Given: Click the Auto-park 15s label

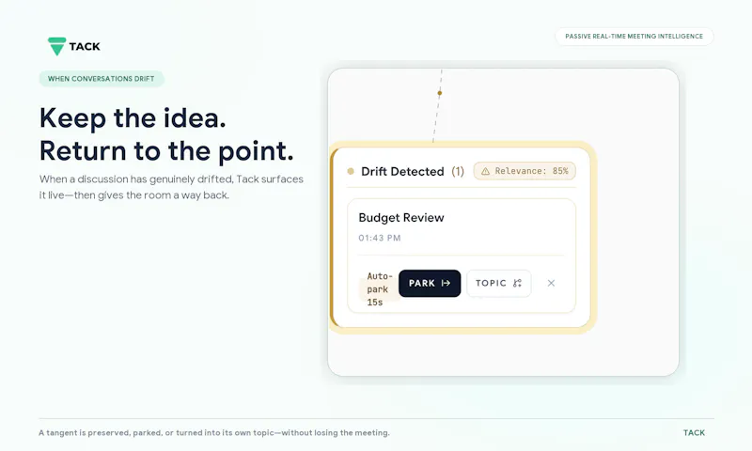Looking at the screenshot, I should point(380,289).
